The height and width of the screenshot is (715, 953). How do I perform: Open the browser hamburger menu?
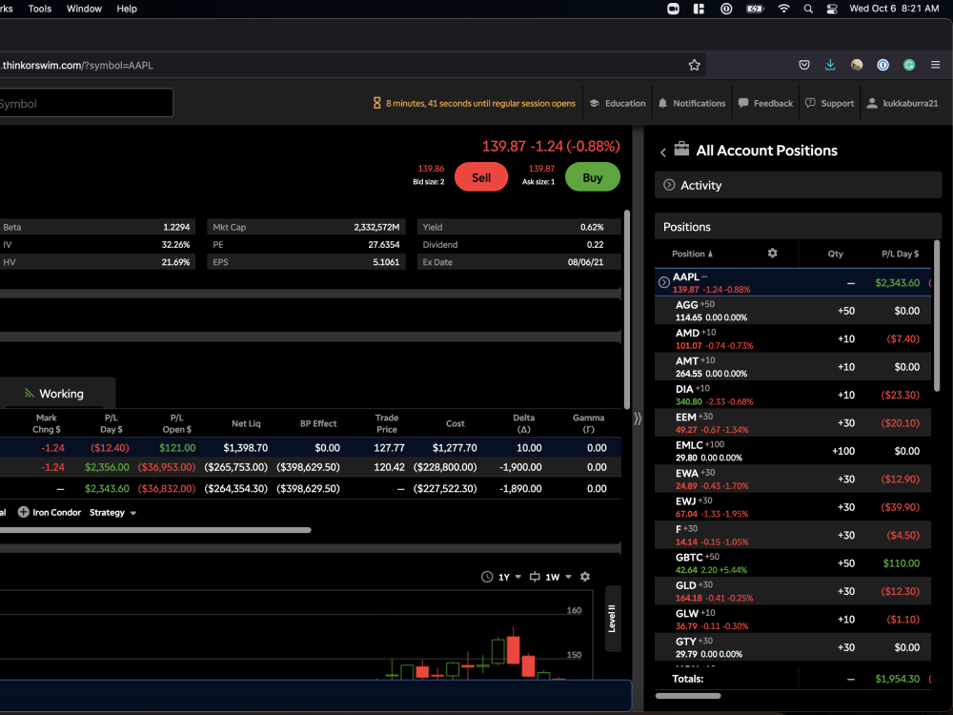click(x=936, y=65)
